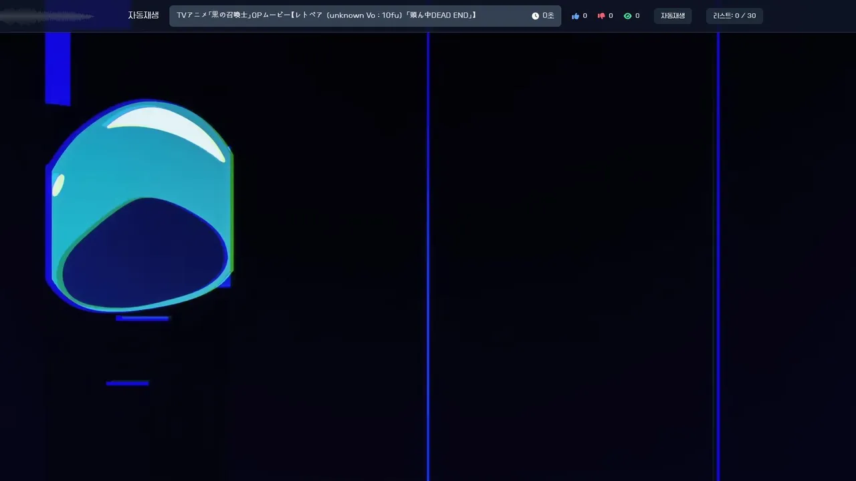
Task: Click the red thumbs-down dislike icon
Action: tap(601, 16)
